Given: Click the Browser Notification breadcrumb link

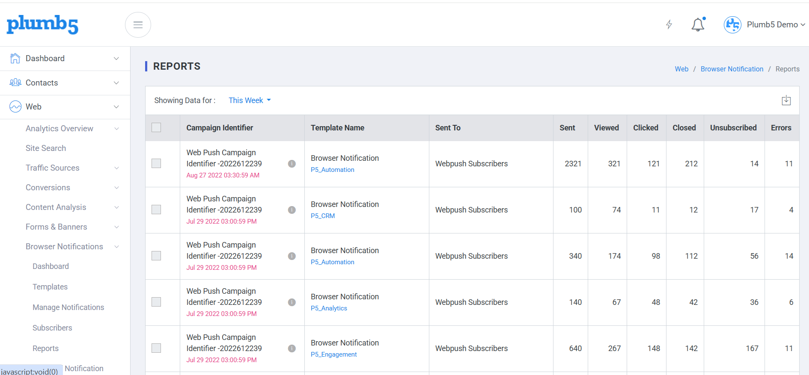Looking at the screenshot, I should (x=732, y=69).
